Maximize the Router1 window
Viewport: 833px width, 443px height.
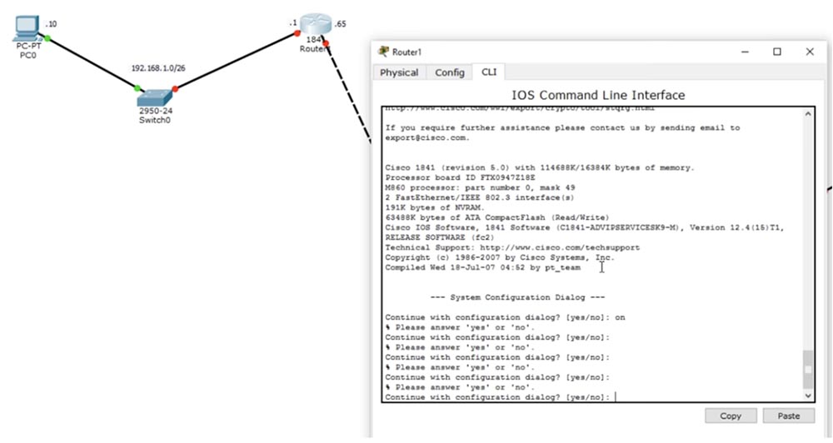coord(776,52)
